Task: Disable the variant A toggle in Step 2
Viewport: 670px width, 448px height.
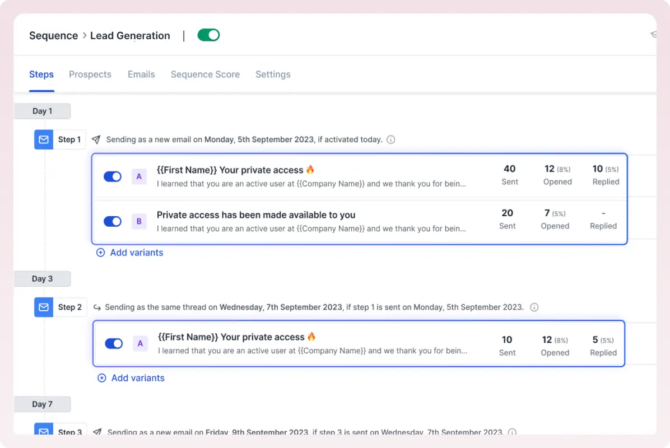Action: (x=114, y=343)
